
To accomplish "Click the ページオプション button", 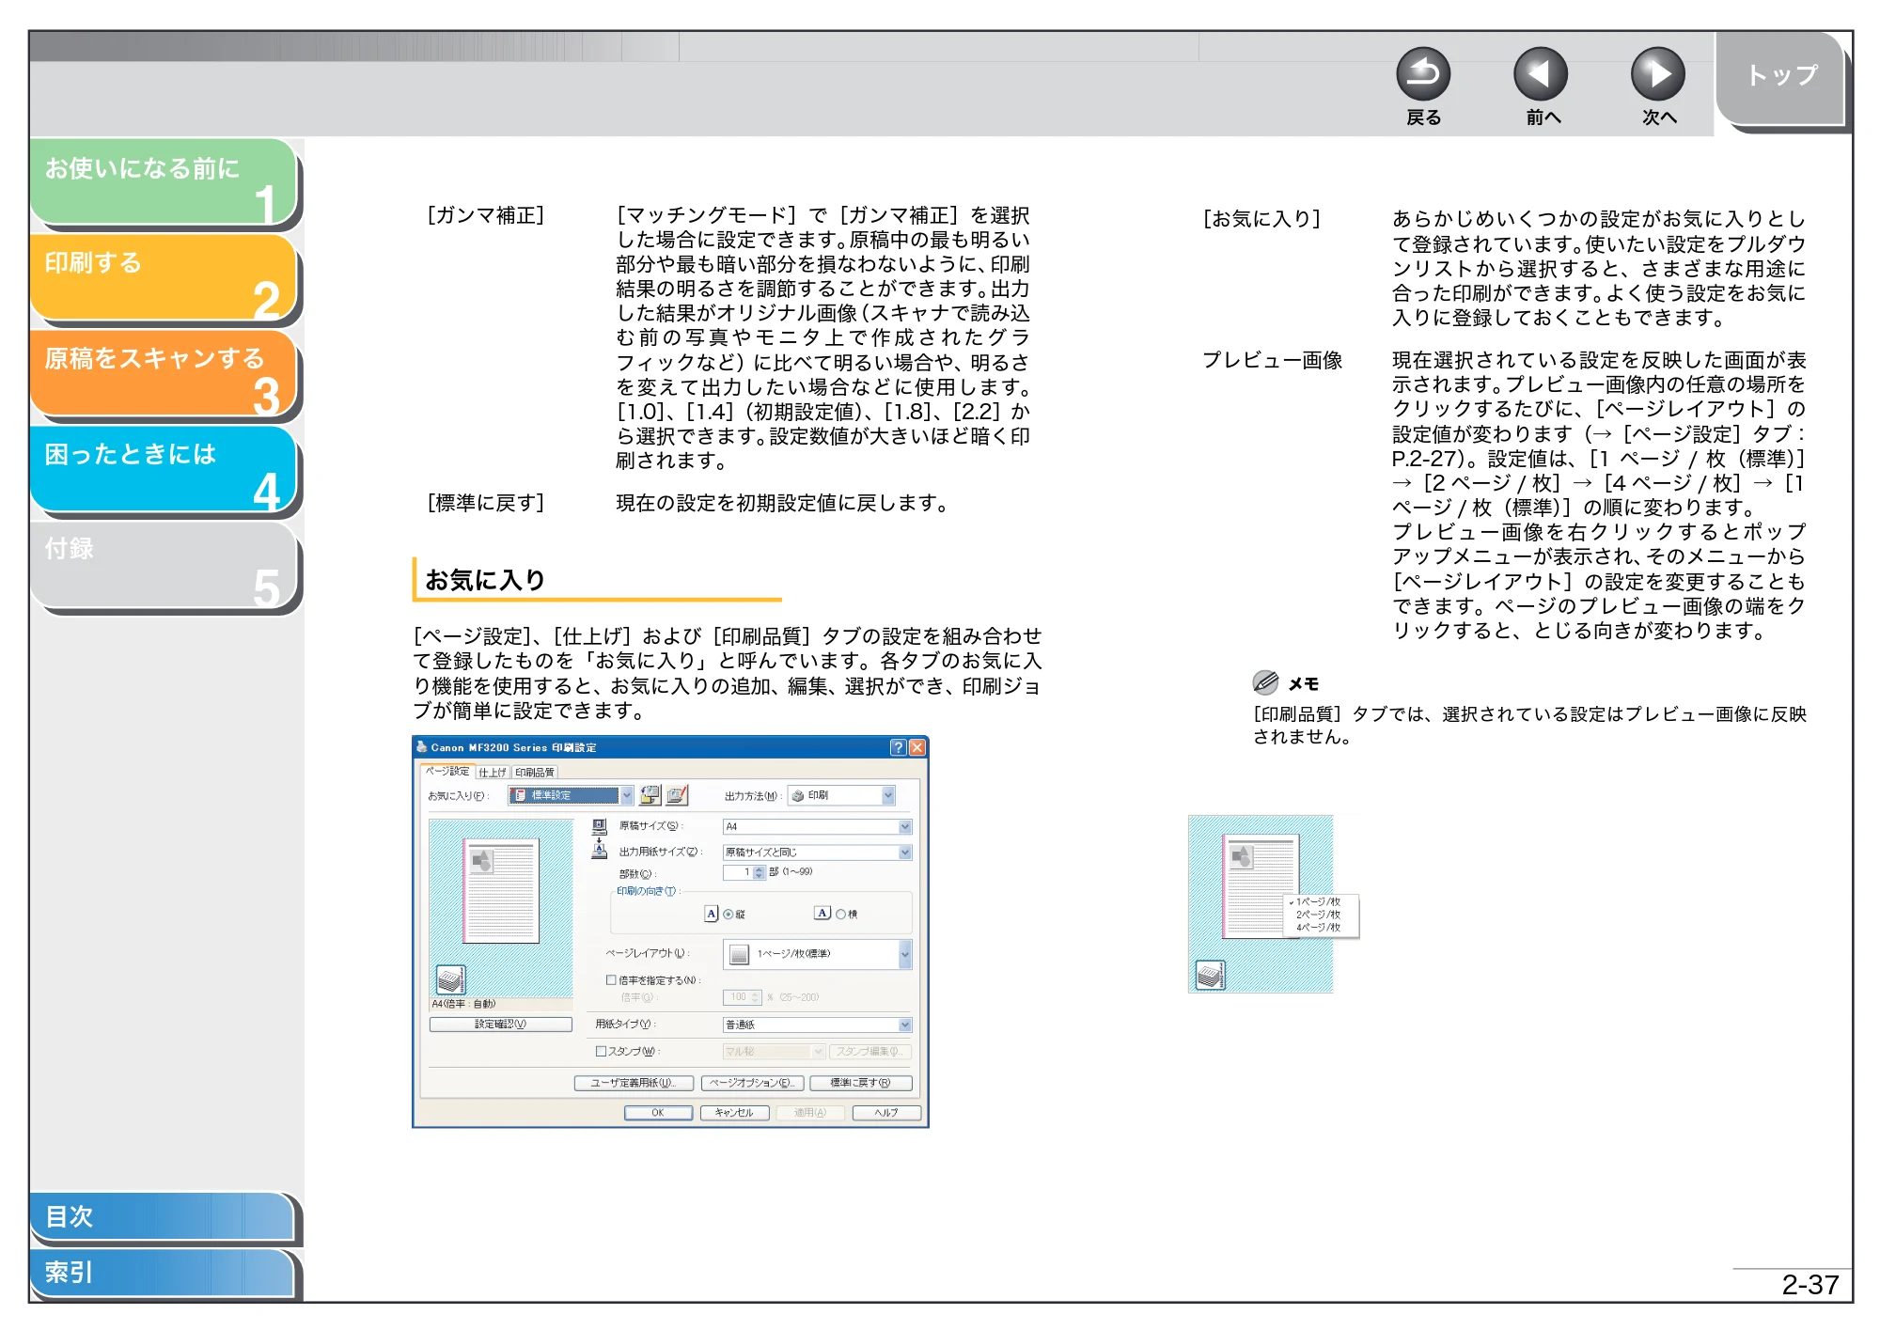I will (x=752, y=1083).
